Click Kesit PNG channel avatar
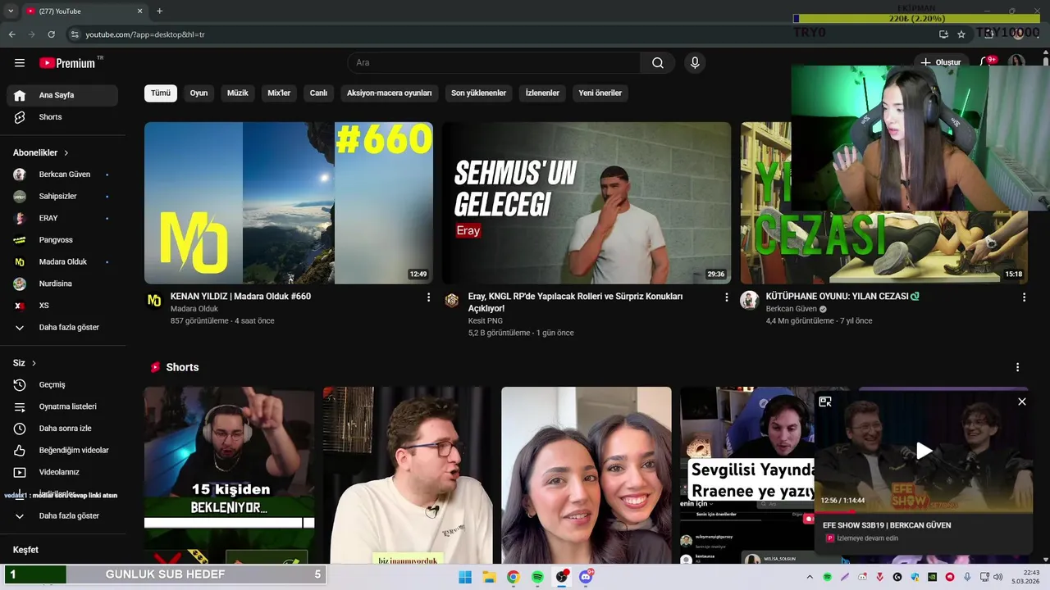 (452, 301)
